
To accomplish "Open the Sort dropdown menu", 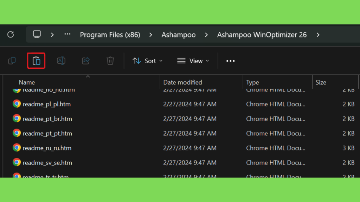I will [147, 61].
